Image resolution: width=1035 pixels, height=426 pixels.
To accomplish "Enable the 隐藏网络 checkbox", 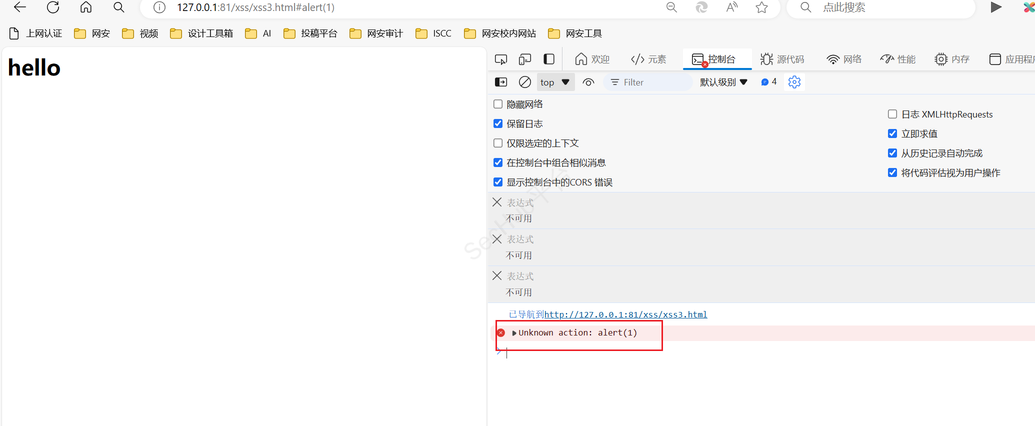I will 498,104.
